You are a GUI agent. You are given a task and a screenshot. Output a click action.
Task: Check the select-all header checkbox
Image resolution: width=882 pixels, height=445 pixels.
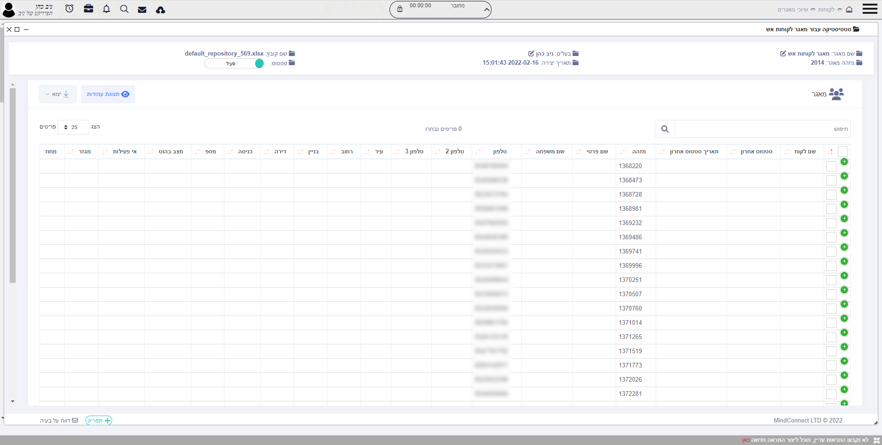tap(843, 152)
